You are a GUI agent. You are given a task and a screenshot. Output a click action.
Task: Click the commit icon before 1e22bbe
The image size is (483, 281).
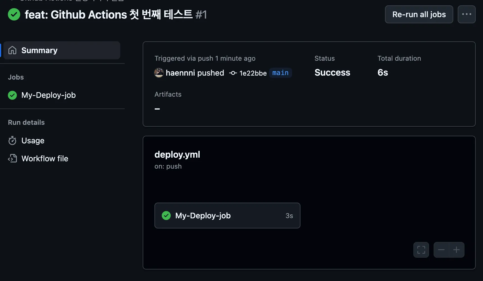(233, 73)
